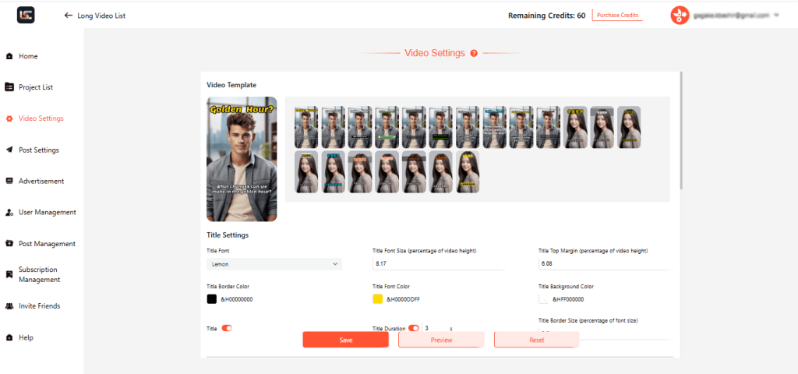This screenshot has height=374, width=798.
Task: Pick the yellow Title Font Color swatch
Action: 378,299
